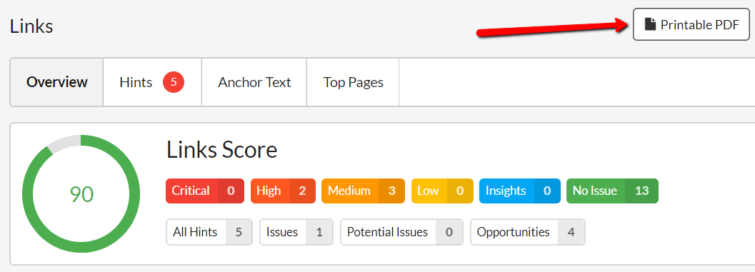Screen dimensions: 755x272
Task: Click the score number 90
Action: click(x=81, y=194)
